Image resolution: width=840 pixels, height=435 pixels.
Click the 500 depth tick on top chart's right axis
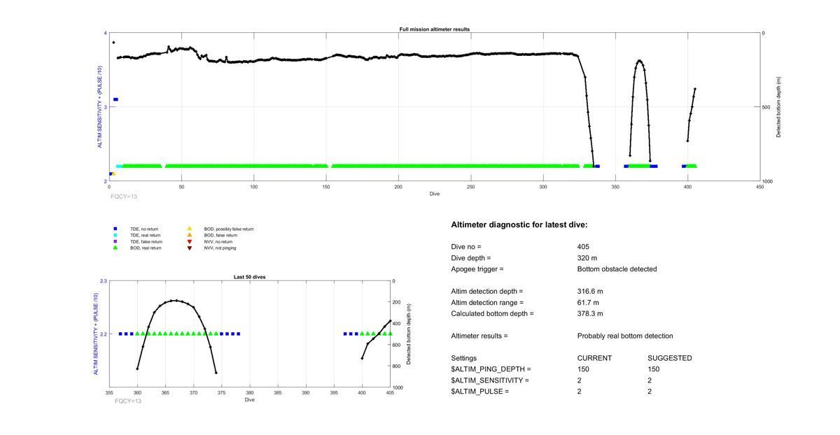(767, 107)
